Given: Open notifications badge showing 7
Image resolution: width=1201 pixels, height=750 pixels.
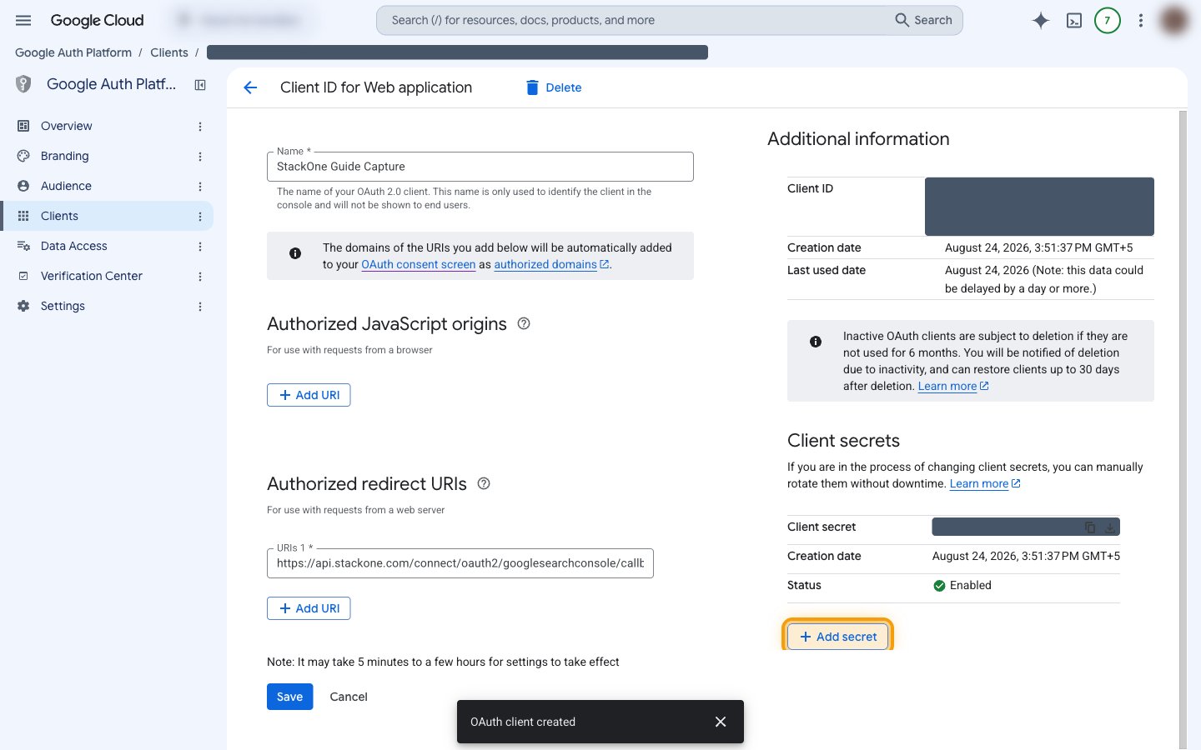Looking at the screenshot, I should point(1108,20).
